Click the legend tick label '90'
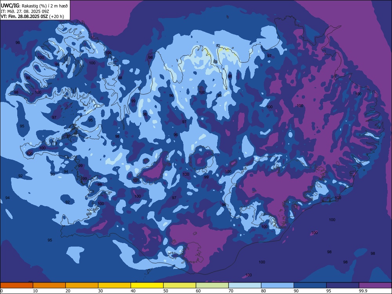Screen dimensions: 392x294 point(296,291)
